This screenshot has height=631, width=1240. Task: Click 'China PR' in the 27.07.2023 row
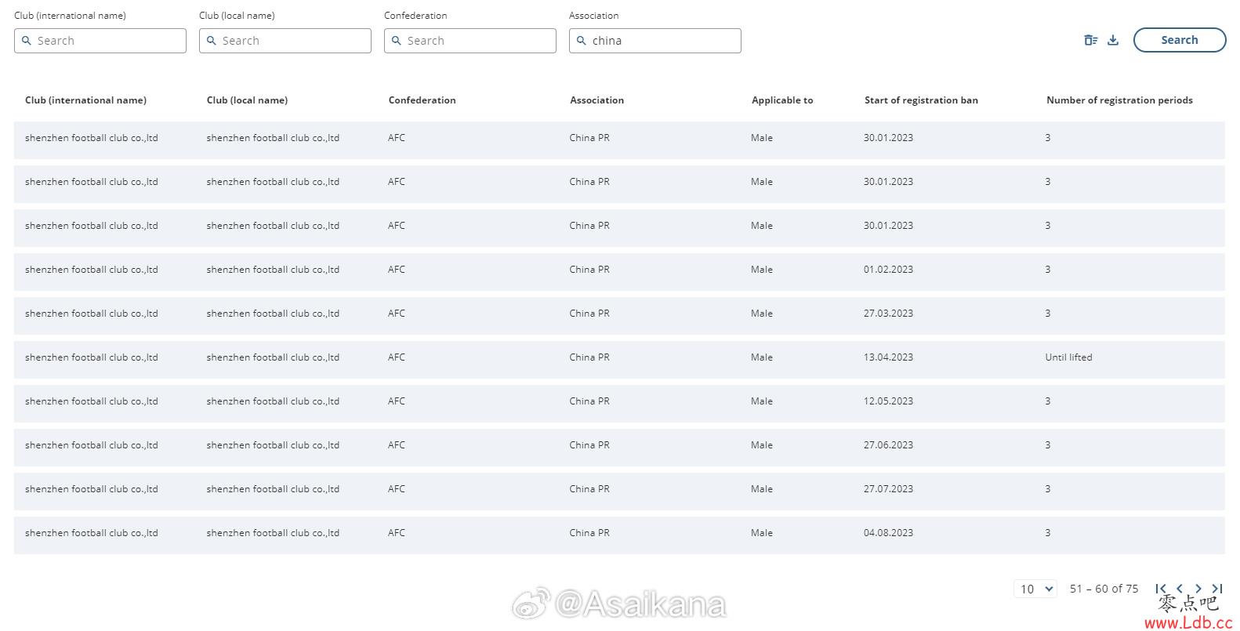(589, 489)
